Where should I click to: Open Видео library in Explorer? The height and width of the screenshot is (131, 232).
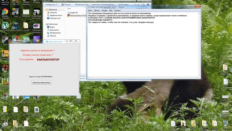(x=51, y=27)
